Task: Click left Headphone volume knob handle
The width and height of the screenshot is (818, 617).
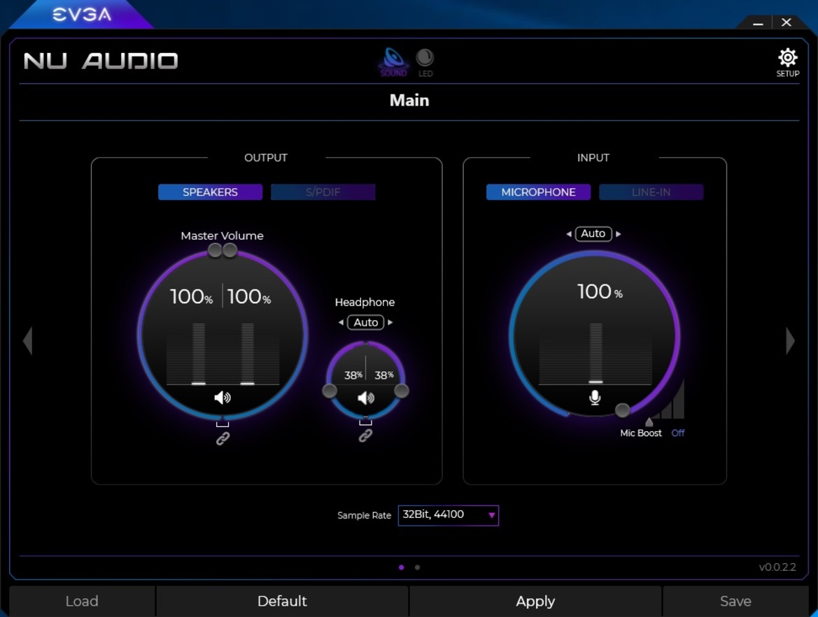Action: click(330, 391)
